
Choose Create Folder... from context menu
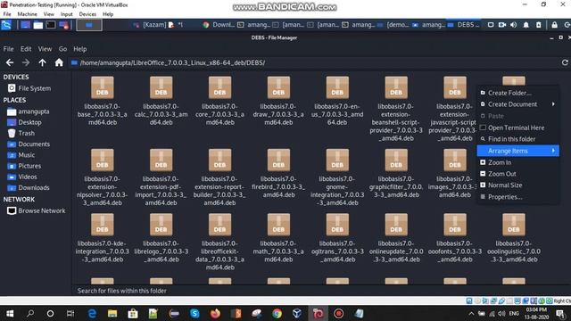pyautogui.click(x=517, y=93)
